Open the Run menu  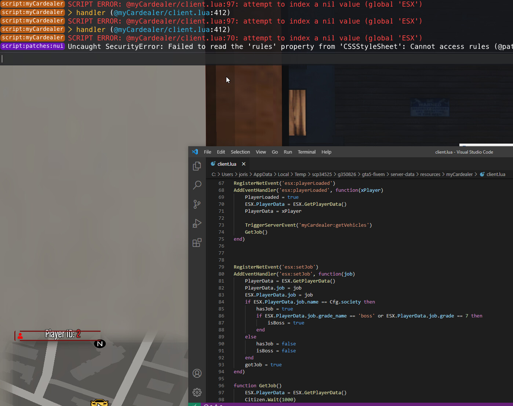pyautogui.click(x=288, y=152)
